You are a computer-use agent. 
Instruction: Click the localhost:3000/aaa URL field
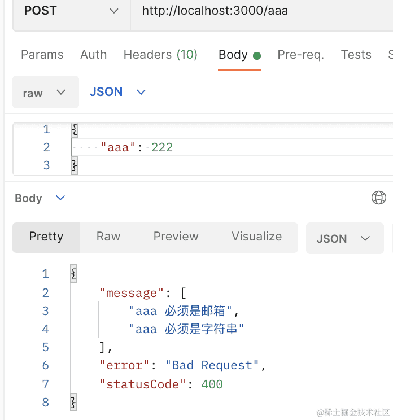pos(215,11)
